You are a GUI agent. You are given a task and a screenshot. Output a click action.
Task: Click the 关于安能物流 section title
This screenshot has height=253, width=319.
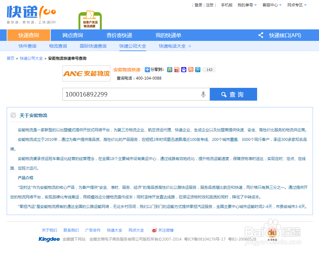click(x=33, y=116)
